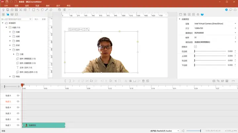This screenshot has height=133, width=238.
Task: Clear the component search with the X
Action: (30, 19)
